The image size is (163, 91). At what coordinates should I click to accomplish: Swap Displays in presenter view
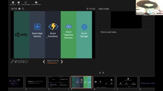click(25, 3)
